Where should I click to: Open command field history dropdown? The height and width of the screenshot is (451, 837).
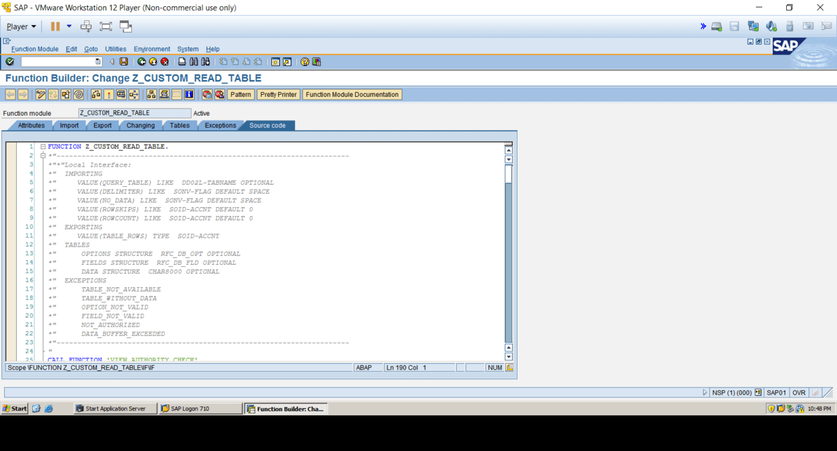[98, 62]
